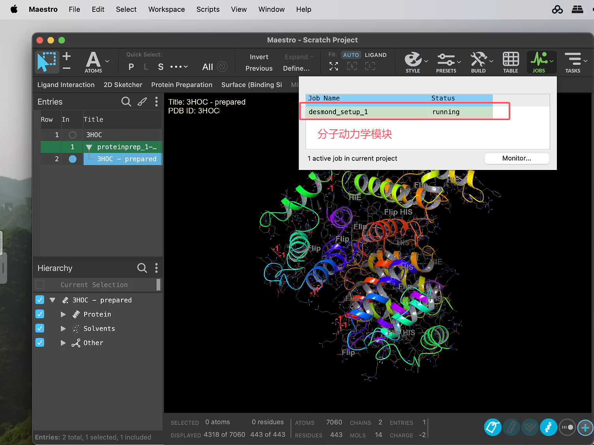Click the Monitor... button
The height and width of the screenshot is (445, 594).
coord(517,158)
